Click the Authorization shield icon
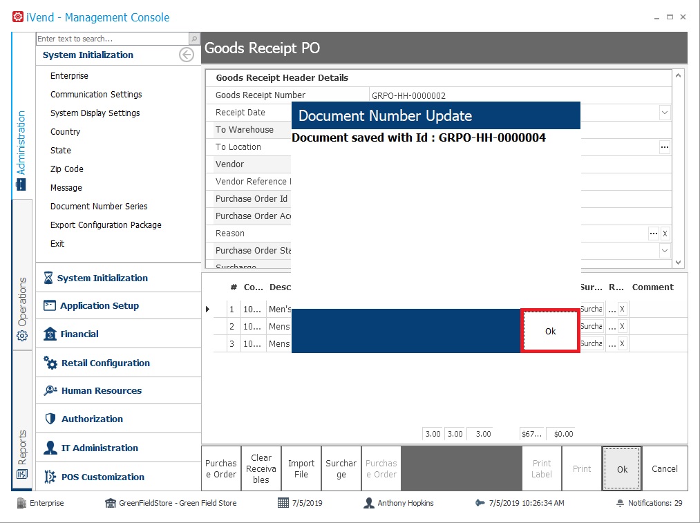The image size is (700, 523). coord(50,419)
